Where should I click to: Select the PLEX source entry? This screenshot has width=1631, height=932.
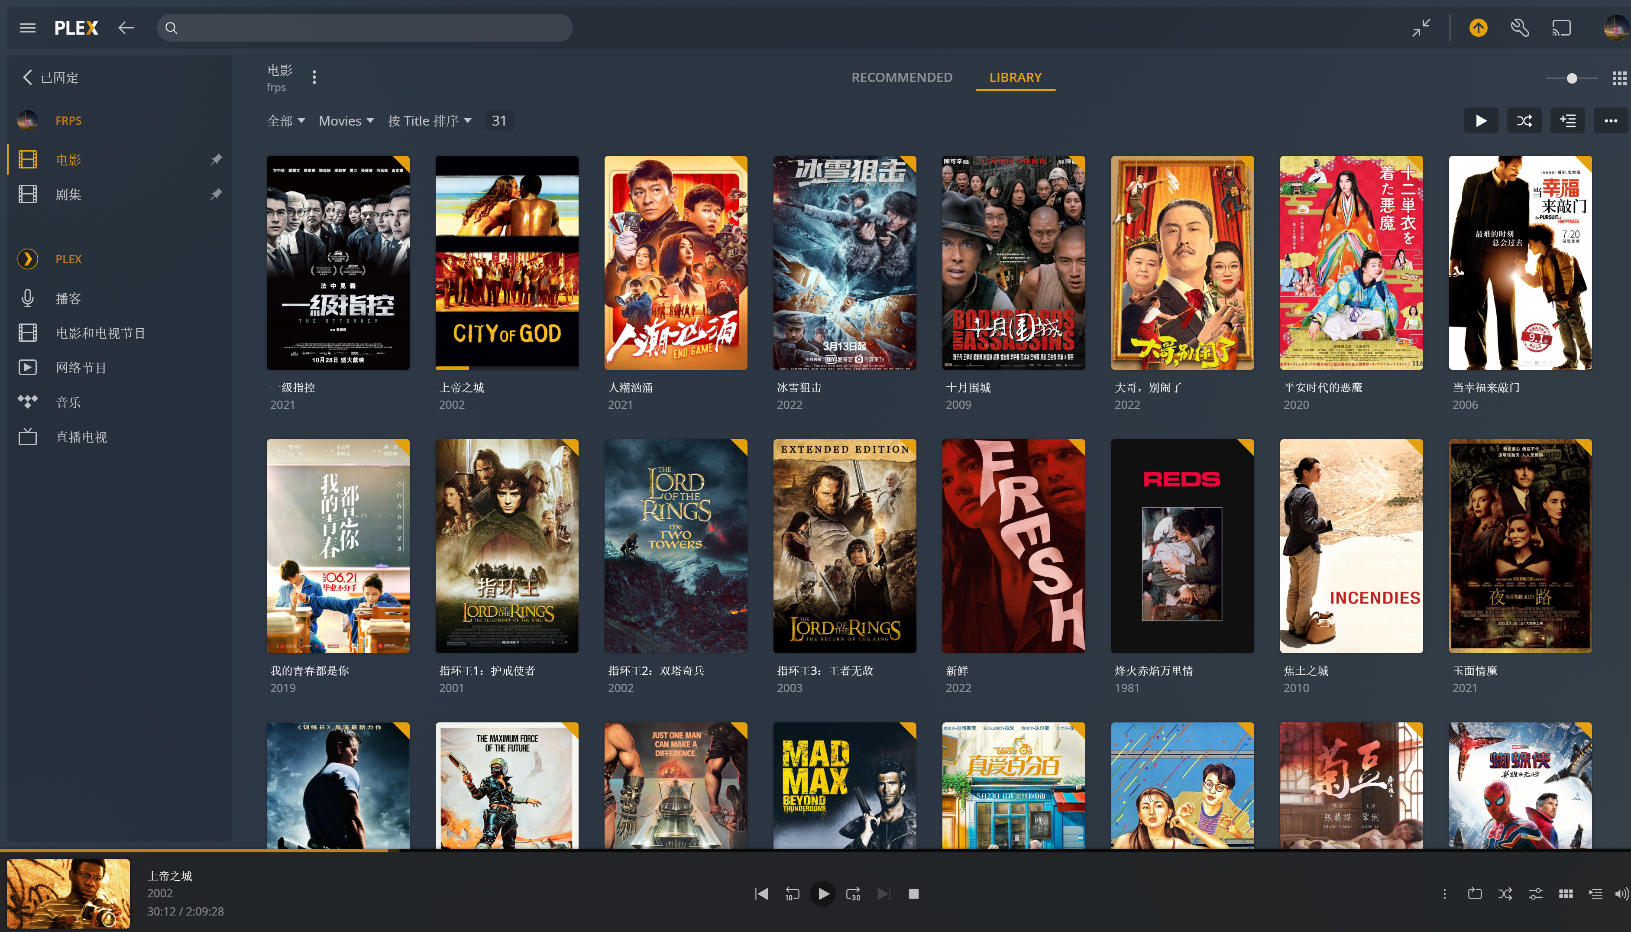68,259
